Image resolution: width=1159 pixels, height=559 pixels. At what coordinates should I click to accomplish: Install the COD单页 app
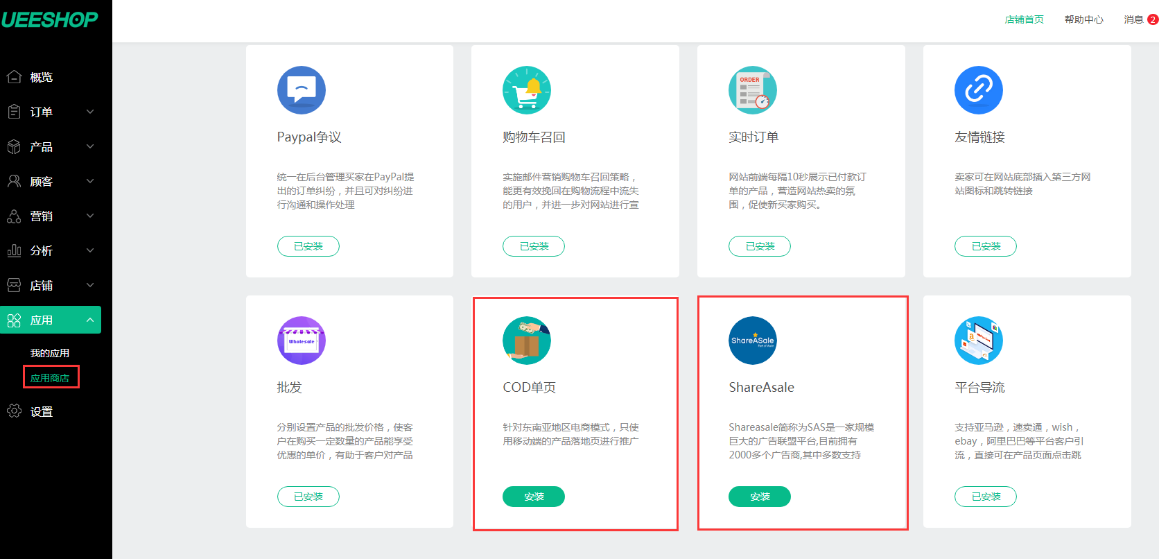(x=534, y=497)
